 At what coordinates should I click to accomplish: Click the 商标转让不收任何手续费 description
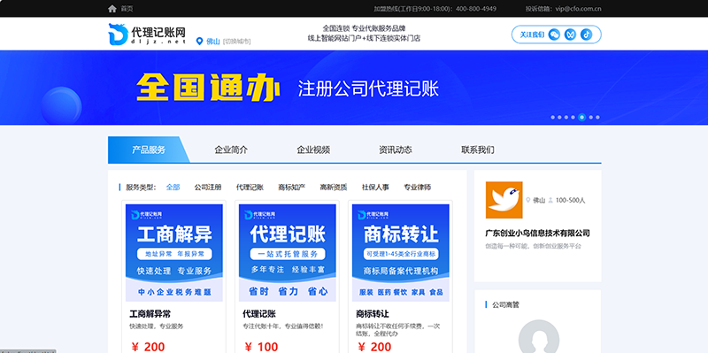tap(397, 329)
